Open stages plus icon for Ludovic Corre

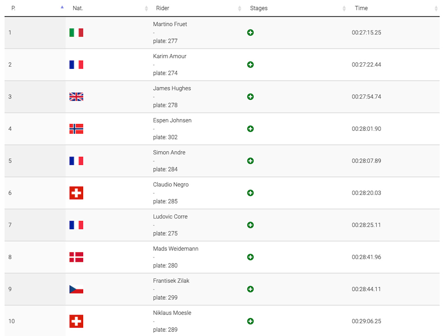(x=250, y=225)
